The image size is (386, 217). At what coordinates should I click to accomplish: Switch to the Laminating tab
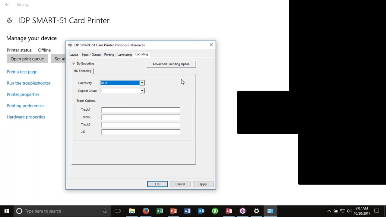point(125,55)
